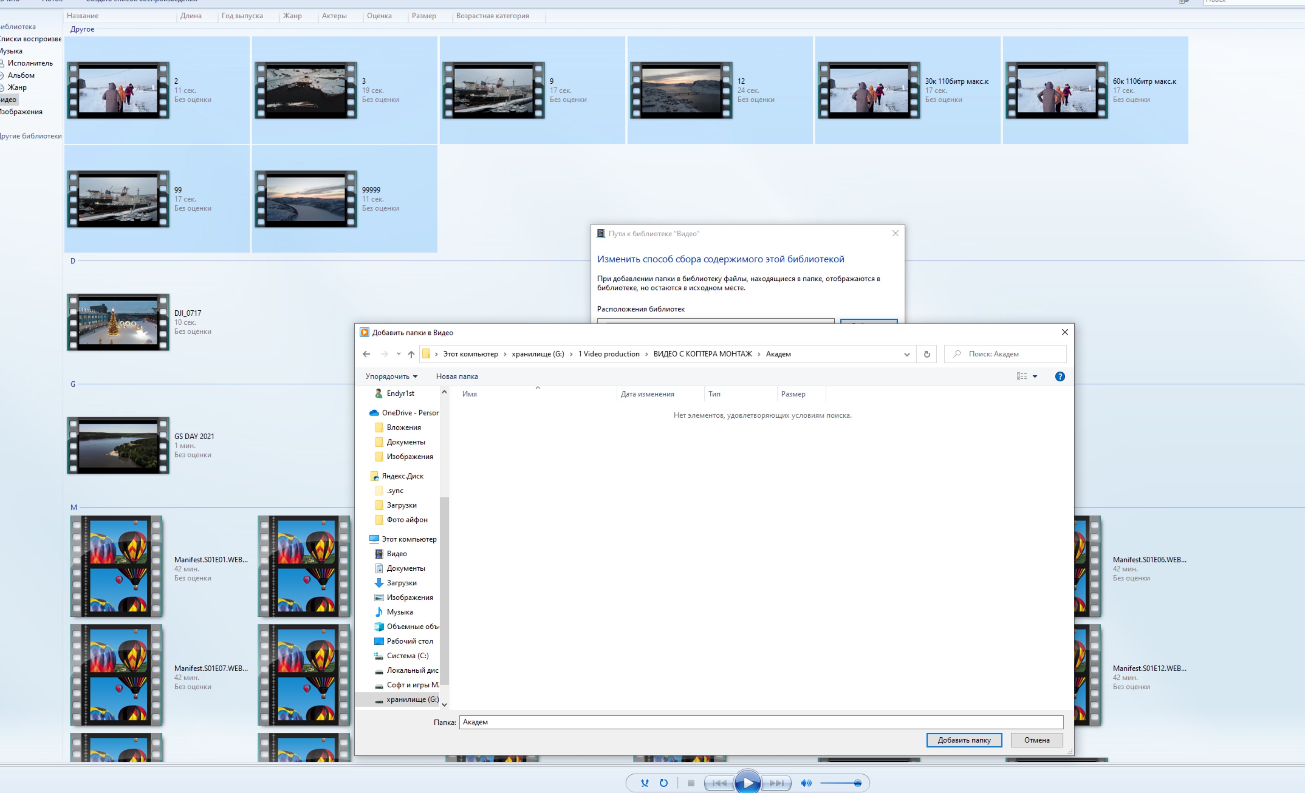Open Упорядочить dropdown menu
1305x793 pixels.
(391, 376)
